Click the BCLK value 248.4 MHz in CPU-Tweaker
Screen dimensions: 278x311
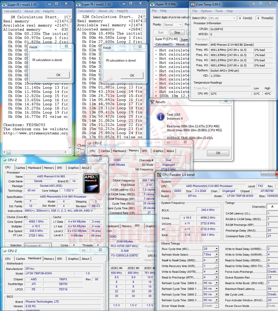point(208,210)
